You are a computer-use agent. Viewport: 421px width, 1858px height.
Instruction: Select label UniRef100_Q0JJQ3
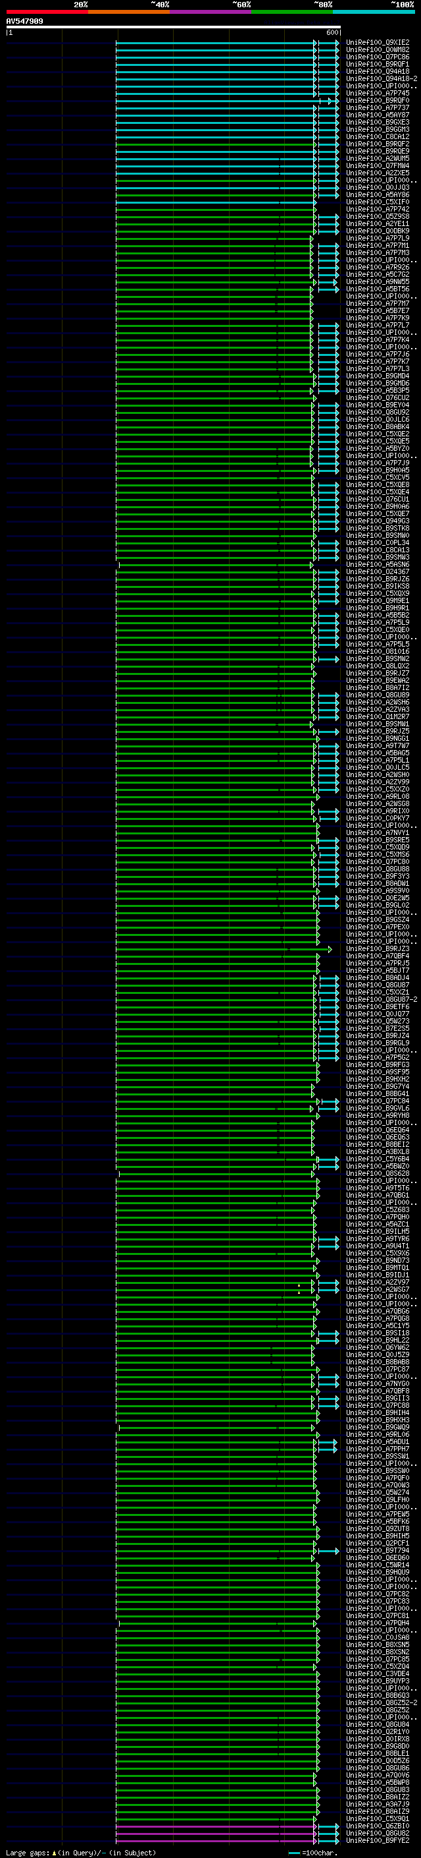coord(378,188)
